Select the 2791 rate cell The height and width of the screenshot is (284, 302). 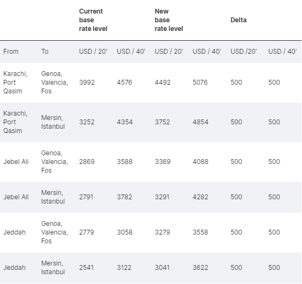(x=86, y=197)
